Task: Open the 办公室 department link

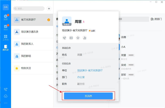Action: (x=81, y=77)
